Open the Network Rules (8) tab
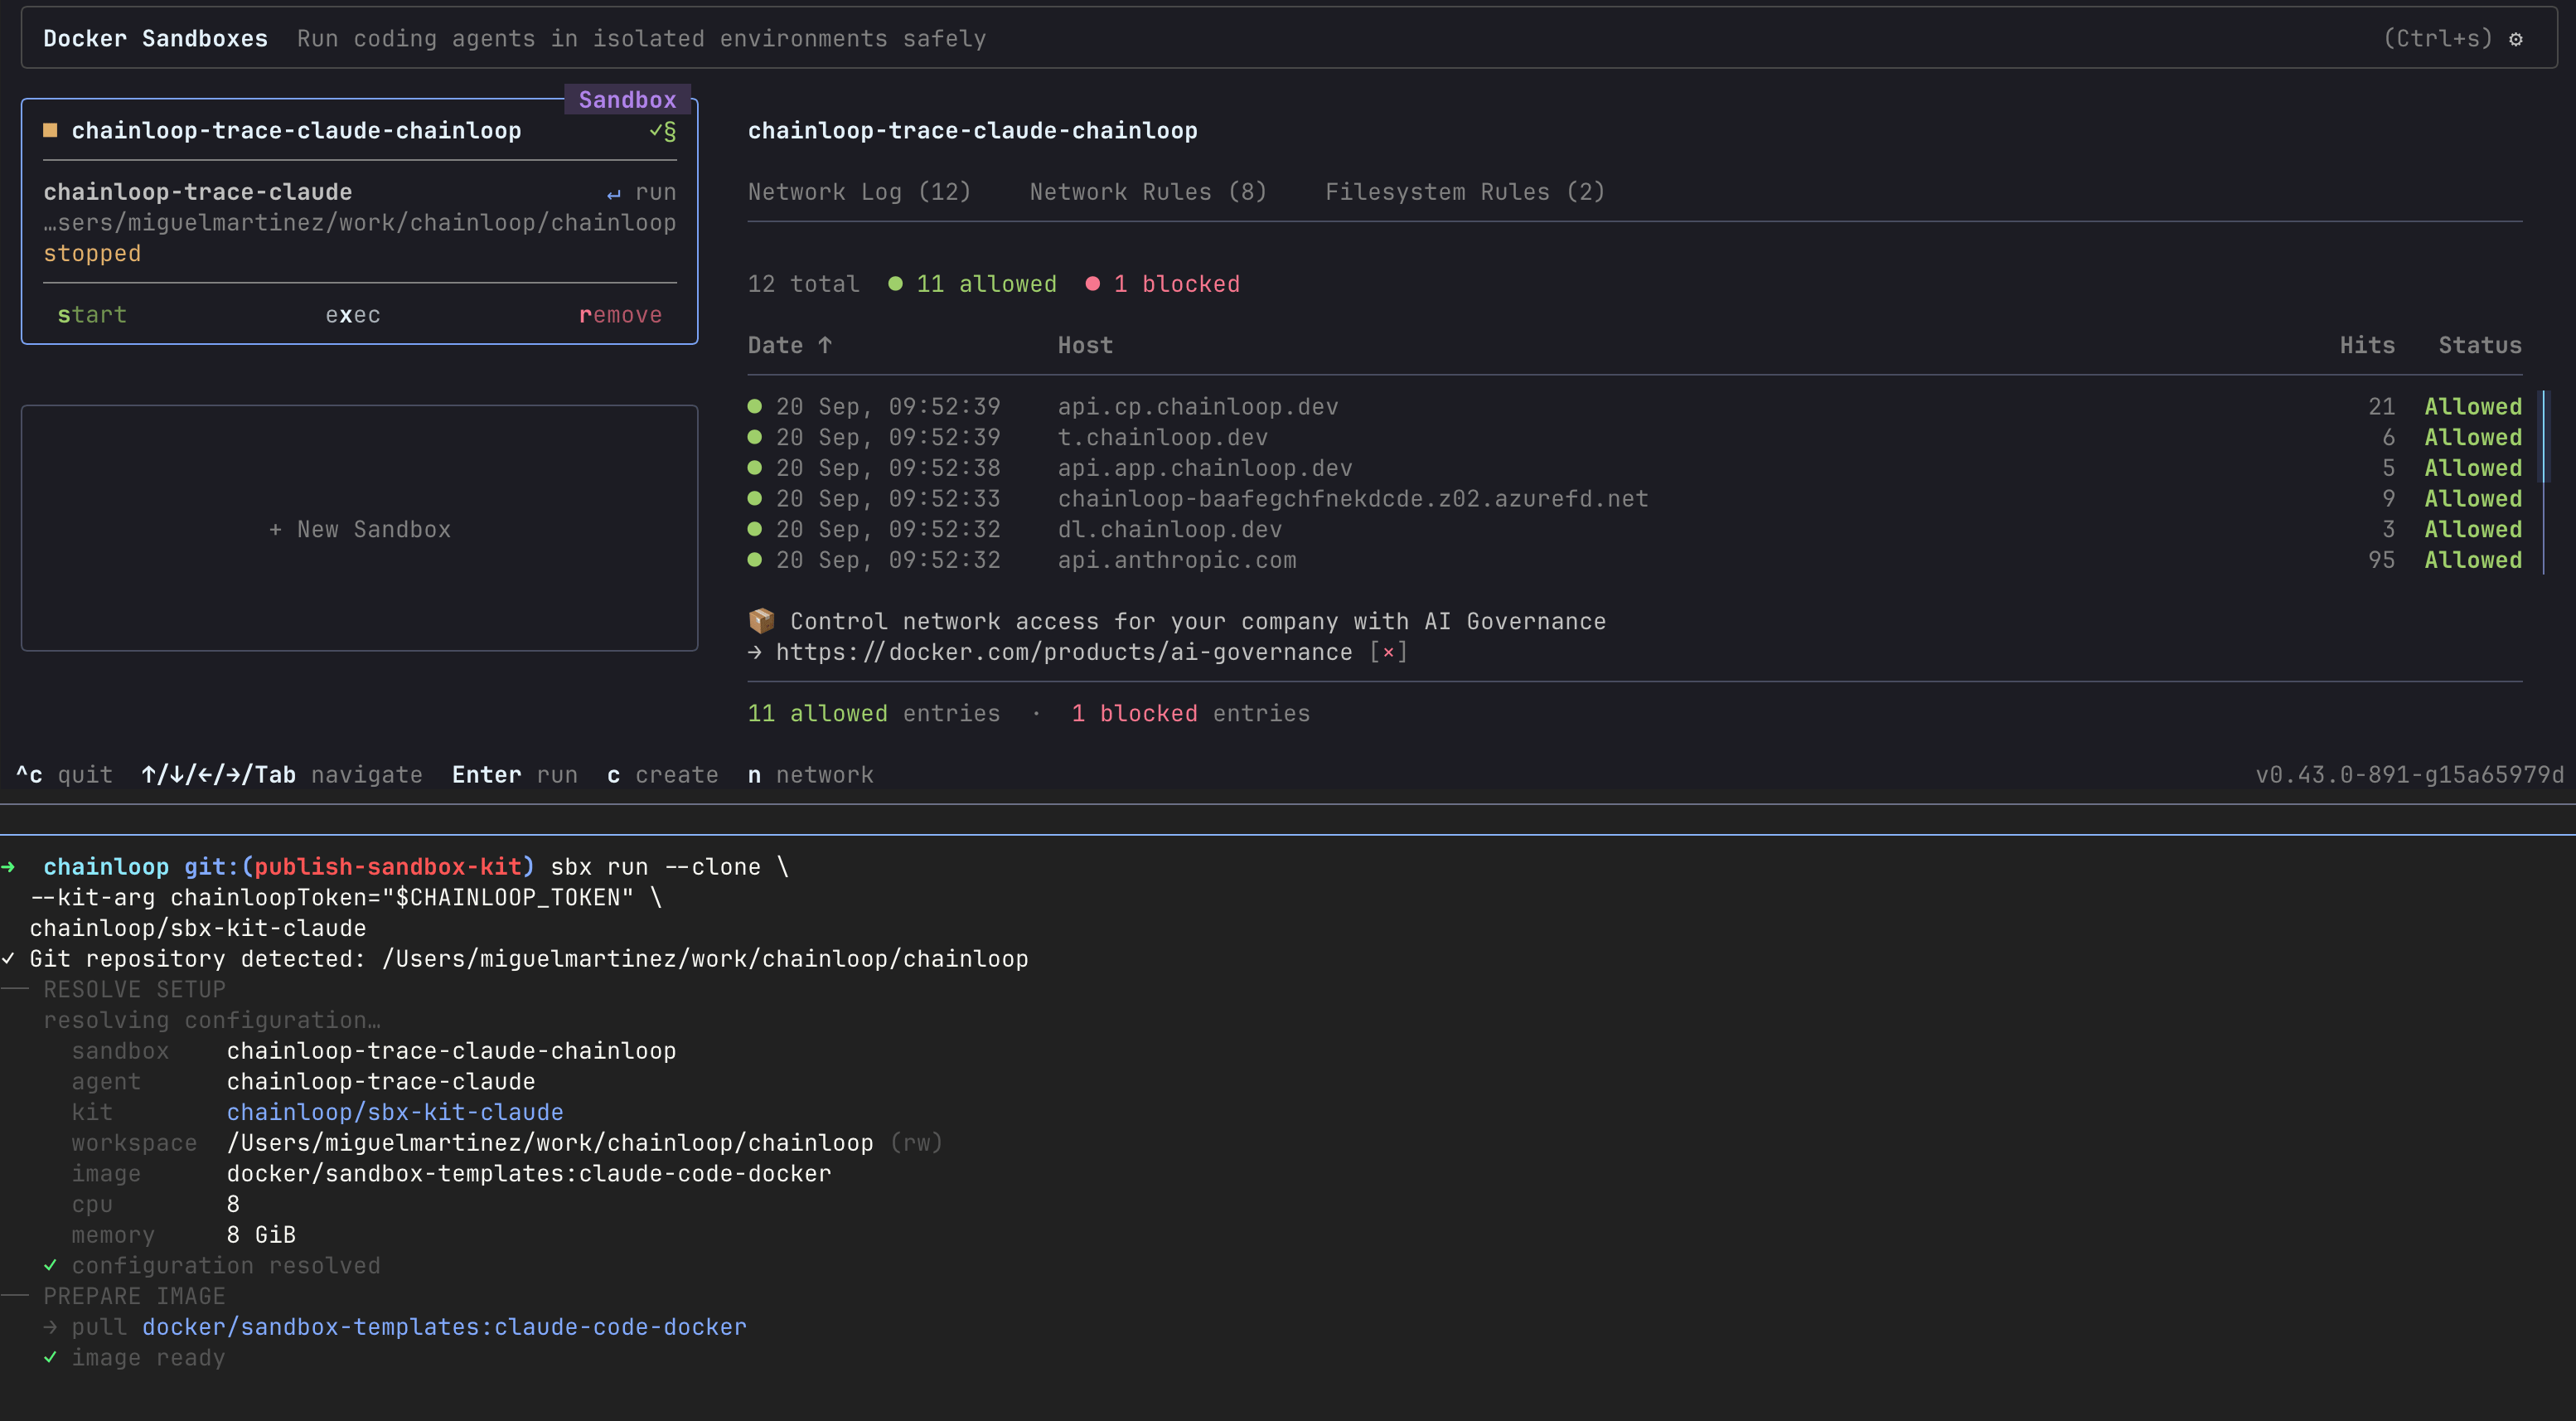Screen dimensions: 2576x1421 1148,192
